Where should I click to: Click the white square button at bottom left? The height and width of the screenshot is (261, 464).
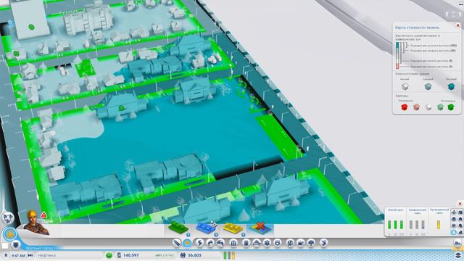pos(5,246)
